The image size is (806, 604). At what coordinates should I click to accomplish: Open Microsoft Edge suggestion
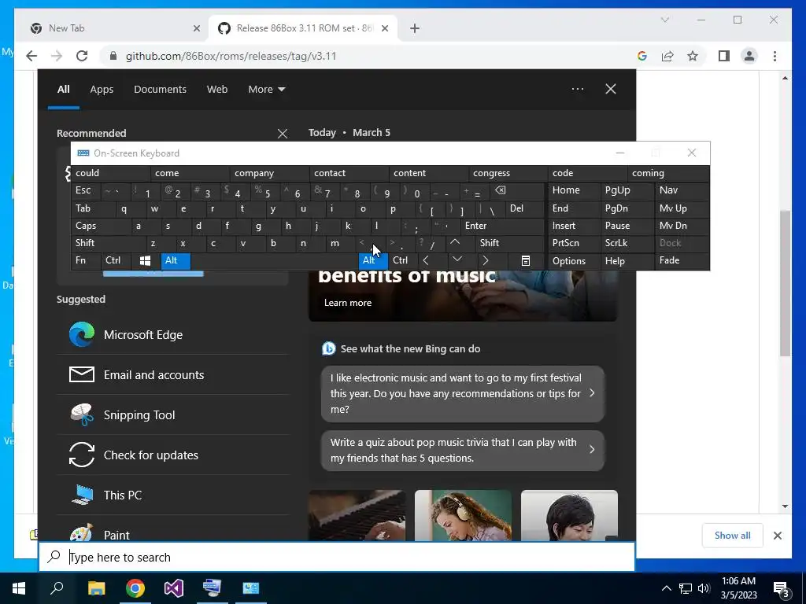(x=172, y=334)
